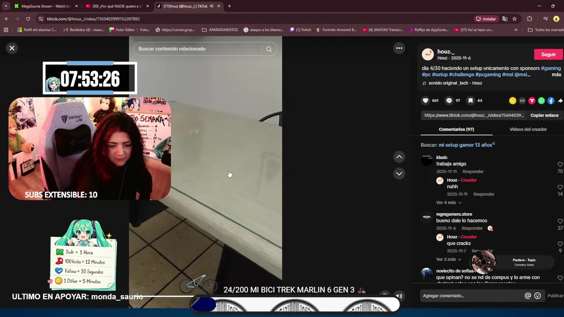Switch to Comentarios (97) tab
This screenshot has width=564, height=317.
click(x=456, y=129)
